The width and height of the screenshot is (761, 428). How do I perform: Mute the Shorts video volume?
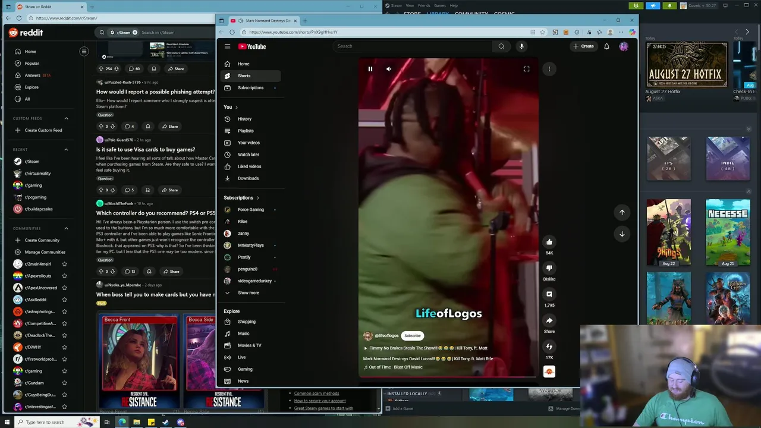389,69
